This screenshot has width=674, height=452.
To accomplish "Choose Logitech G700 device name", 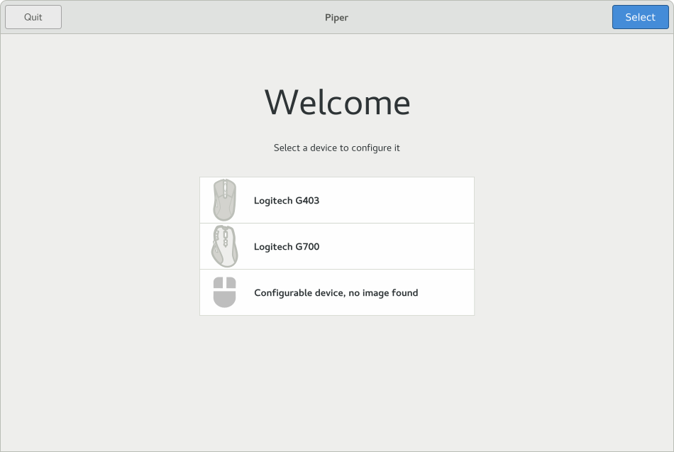I will [287, 246].
